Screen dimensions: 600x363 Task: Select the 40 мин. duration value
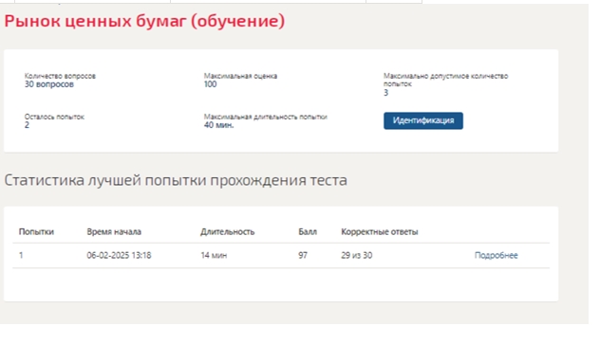click(x=219, y=125)
